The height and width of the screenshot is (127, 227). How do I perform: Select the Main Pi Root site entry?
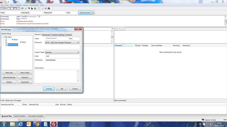click(x=13, y=45)
